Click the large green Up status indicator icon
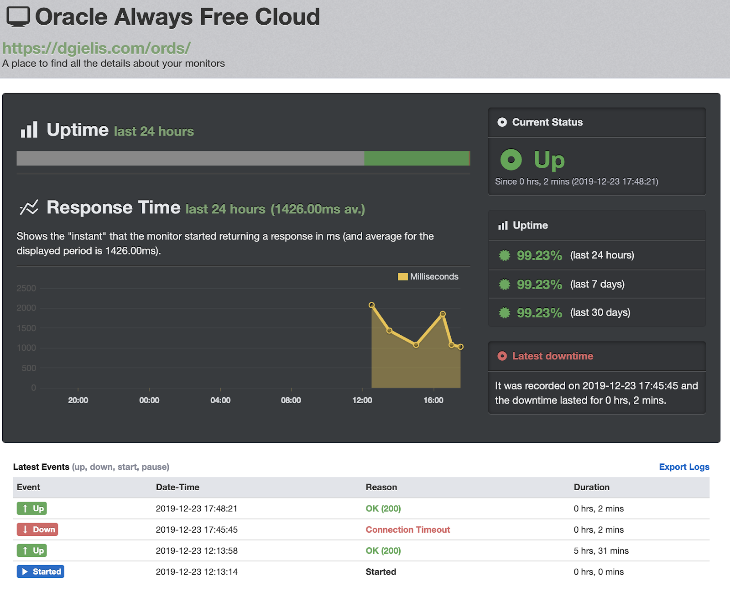Viewport: 730px width, 602px height. point(511,160)
